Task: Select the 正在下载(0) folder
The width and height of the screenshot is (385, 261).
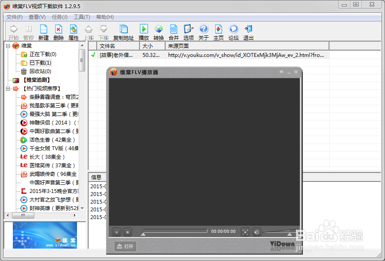Action: pyautogui.click(x=43, y=54)
